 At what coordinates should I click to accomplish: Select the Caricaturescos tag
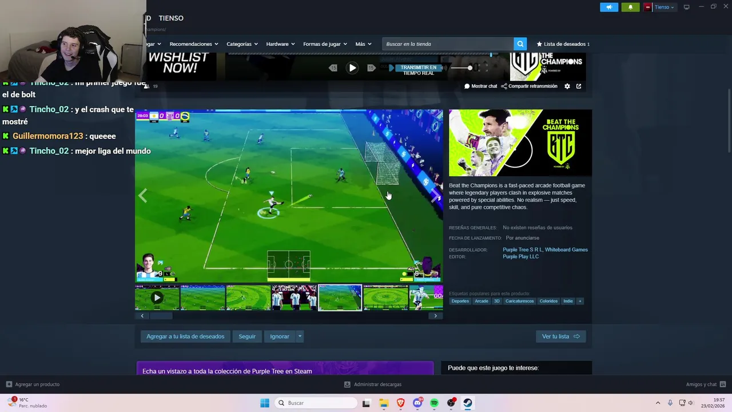tap(519, 301)
